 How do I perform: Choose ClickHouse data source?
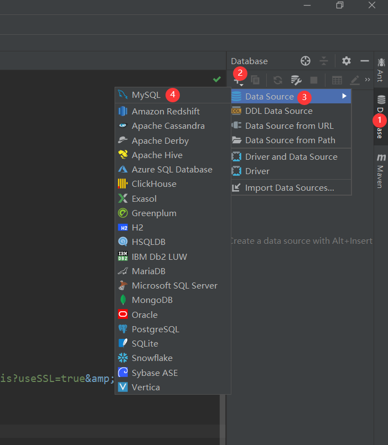coord(173,184)
